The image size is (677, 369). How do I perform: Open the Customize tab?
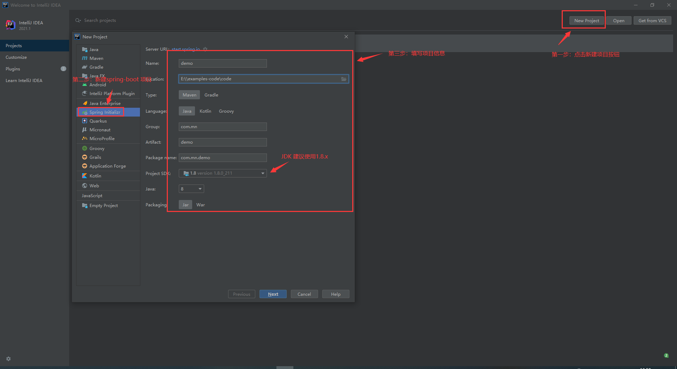pyautogui.click(x=35, y=57)
